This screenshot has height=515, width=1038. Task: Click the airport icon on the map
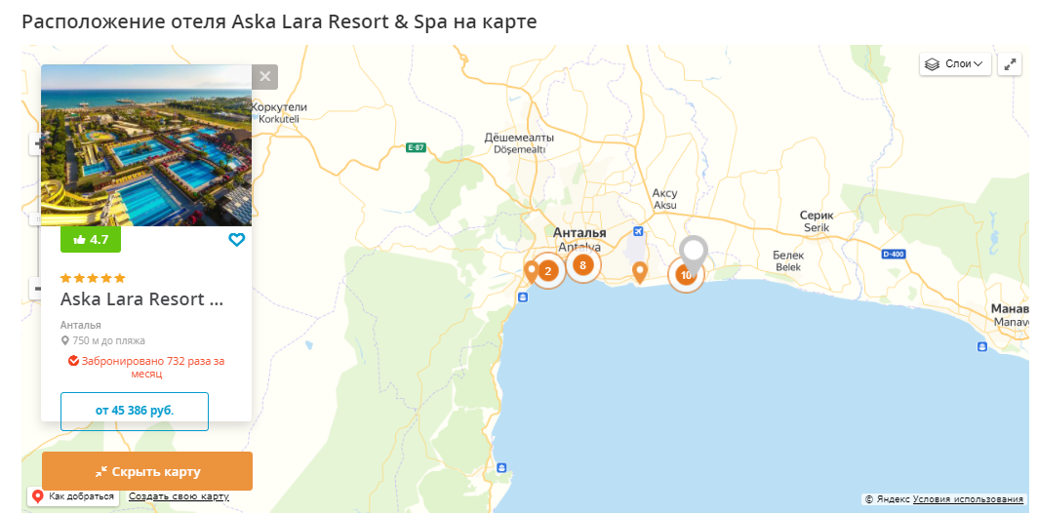tap(638, 231)
